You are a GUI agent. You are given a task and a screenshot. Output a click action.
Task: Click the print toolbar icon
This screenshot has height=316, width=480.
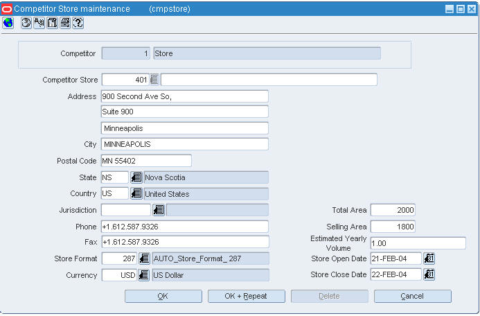click(65, 23)
